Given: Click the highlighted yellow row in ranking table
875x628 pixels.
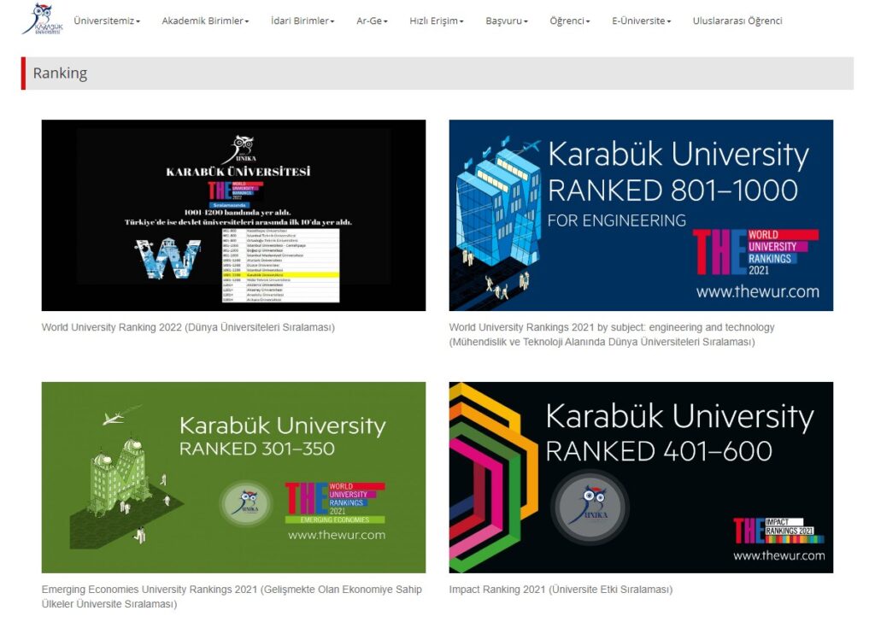Looking at the screenshot, I should pyautogui.click(x=280, y=275).
